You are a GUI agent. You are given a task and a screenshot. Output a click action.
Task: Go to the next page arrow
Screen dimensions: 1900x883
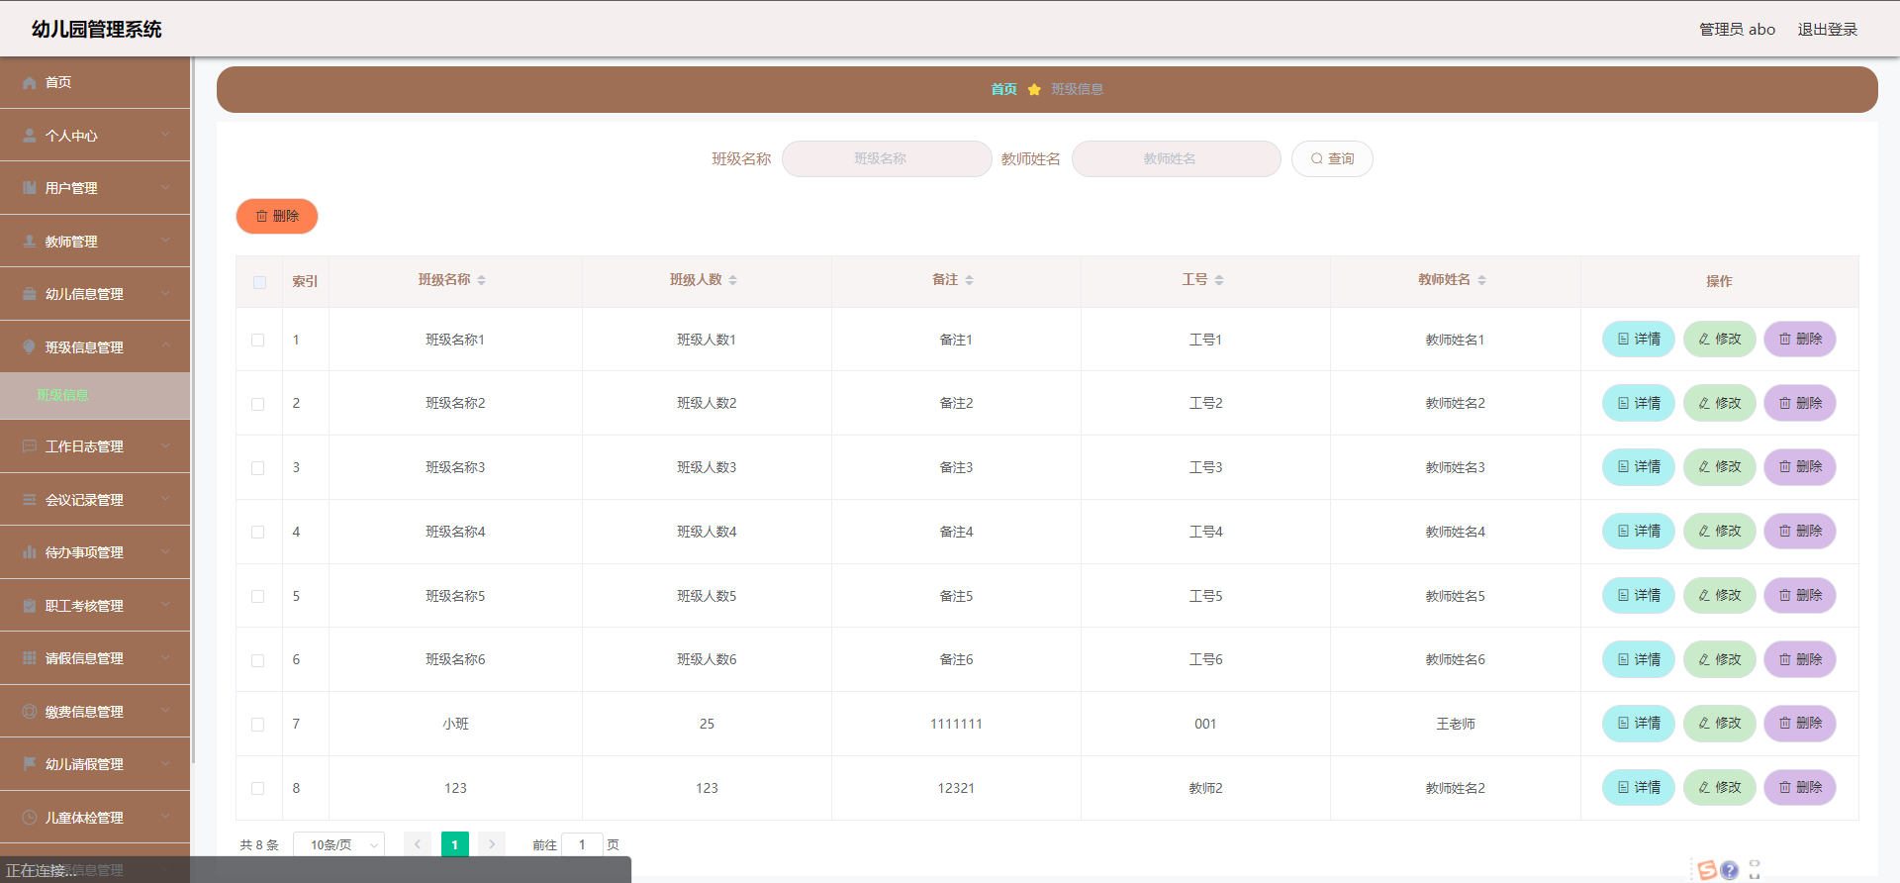(492, 844)
